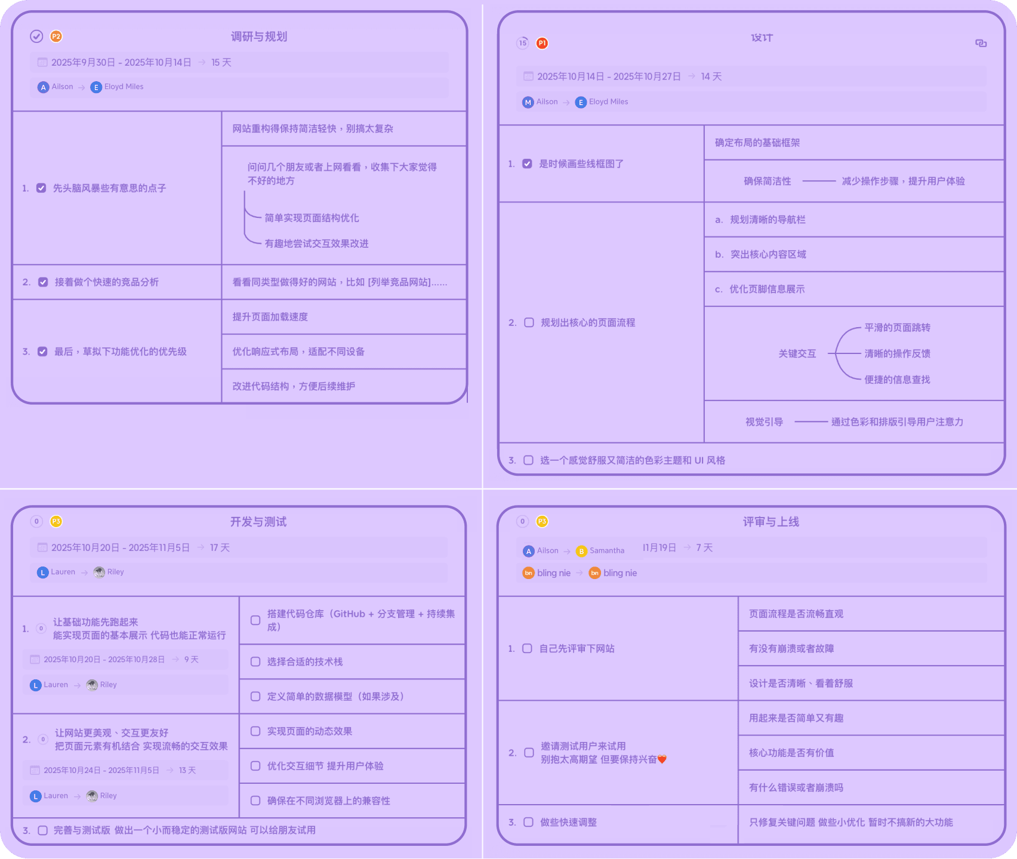
Task: Click the bling nie avatar in 评审与上线
Action: pos(529,573)
